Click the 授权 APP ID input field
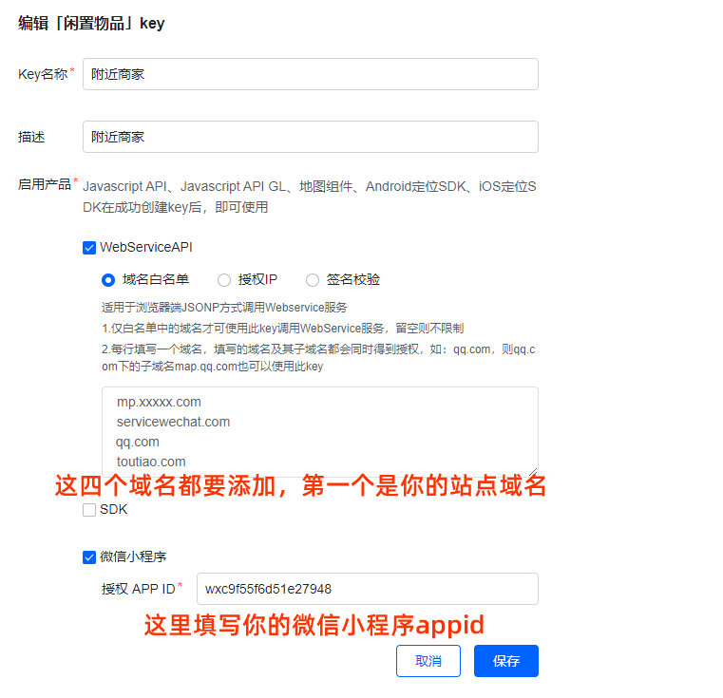This screenshot has width=723, height=698. [367, 589]
